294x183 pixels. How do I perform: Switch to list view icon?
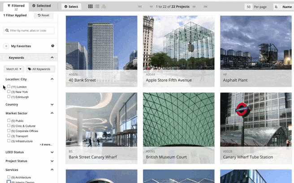[97, 7]
